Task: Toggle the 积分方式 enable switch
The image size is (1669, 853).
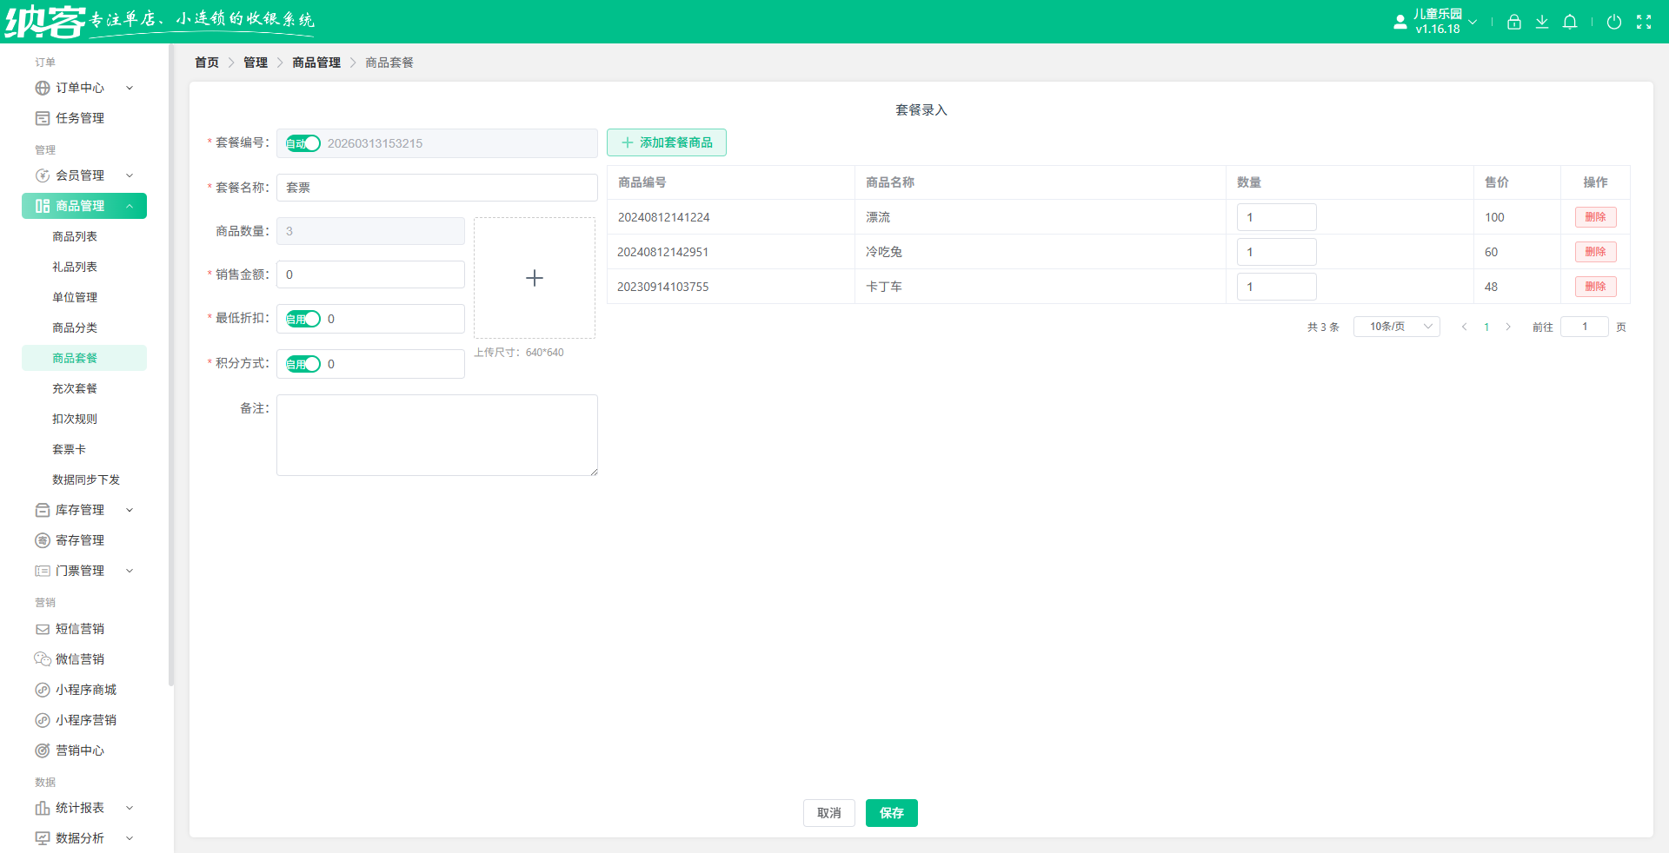Action: (303, 364)
